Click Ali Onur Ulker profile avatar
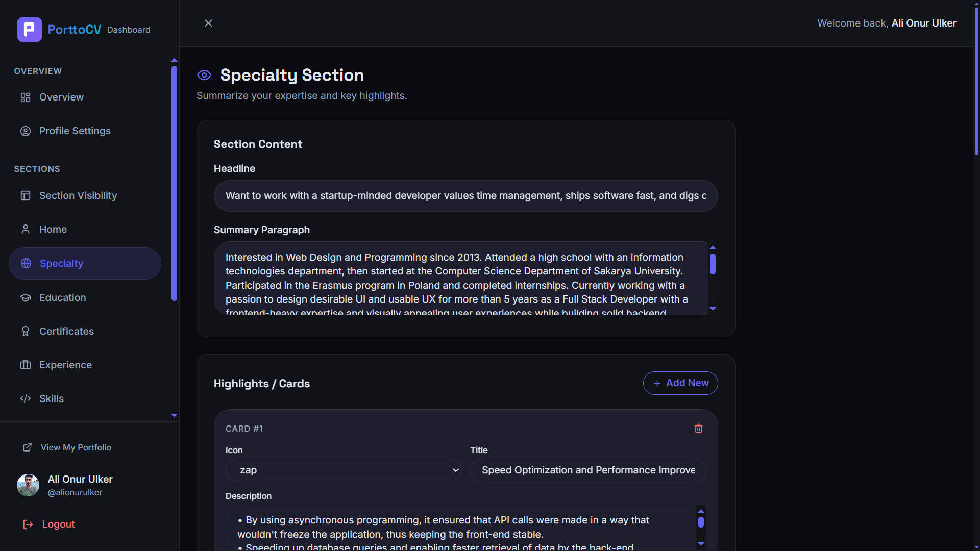The height and width of the screenshot is (551, 980). pos(28,485)
